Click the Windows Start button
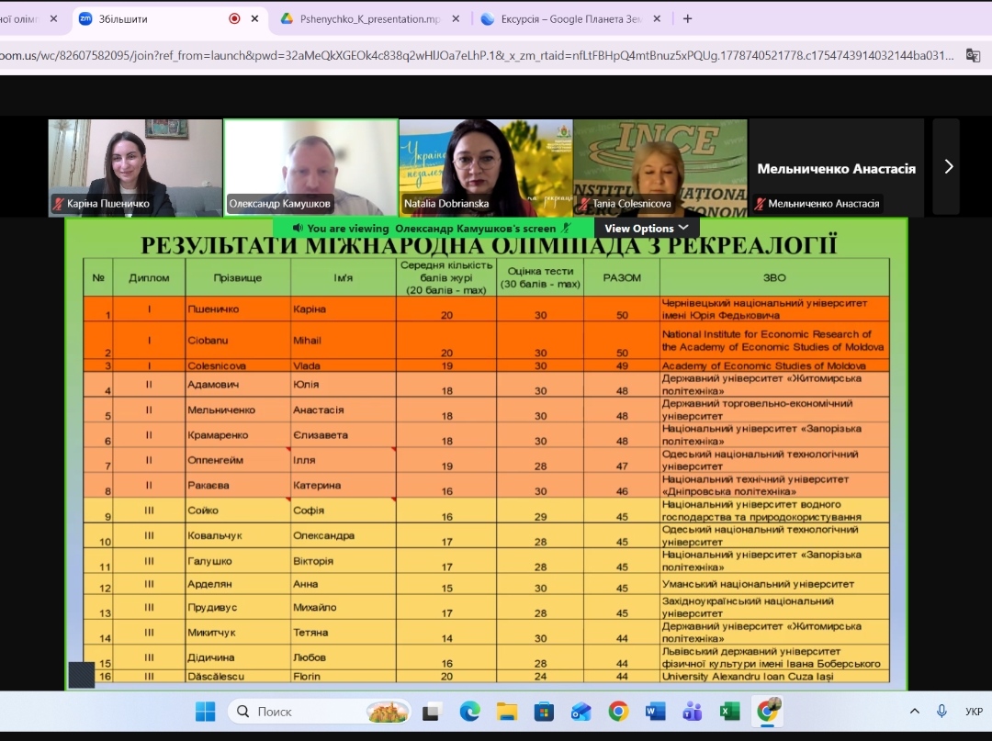 point(205,712)
